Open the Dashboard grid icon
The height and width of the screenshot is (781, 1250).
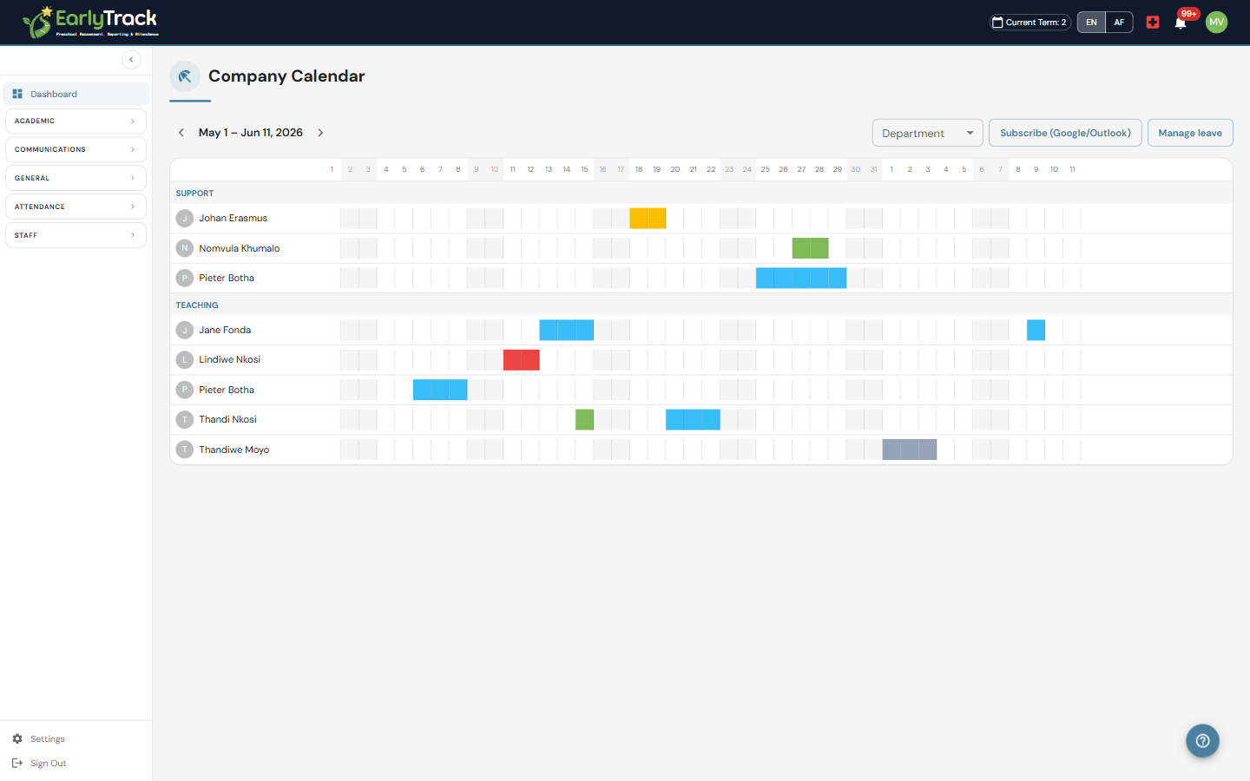pos(17,94)
